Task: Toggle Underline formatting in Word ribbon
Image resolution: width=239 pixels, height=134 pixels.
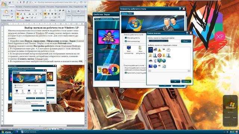Action: [x=24, y=14]
